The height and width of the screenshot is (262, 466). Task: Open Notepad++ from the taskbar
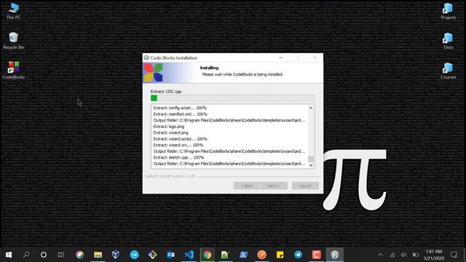225,255
